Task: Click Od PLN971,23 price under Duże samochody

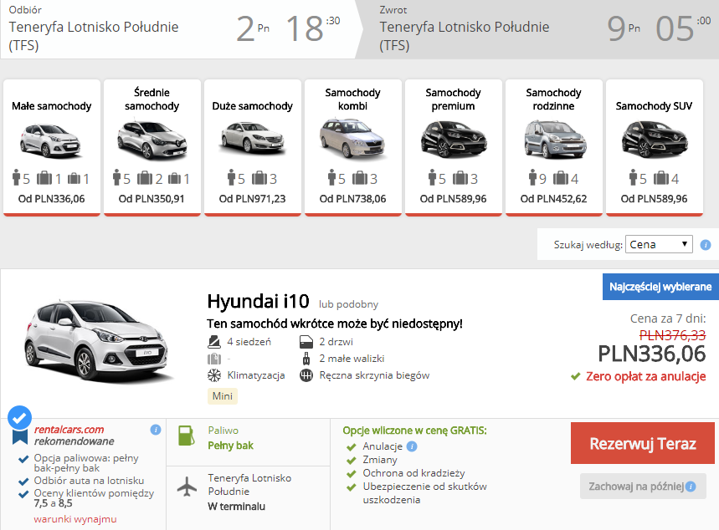Action: click(x=252, y=199)
